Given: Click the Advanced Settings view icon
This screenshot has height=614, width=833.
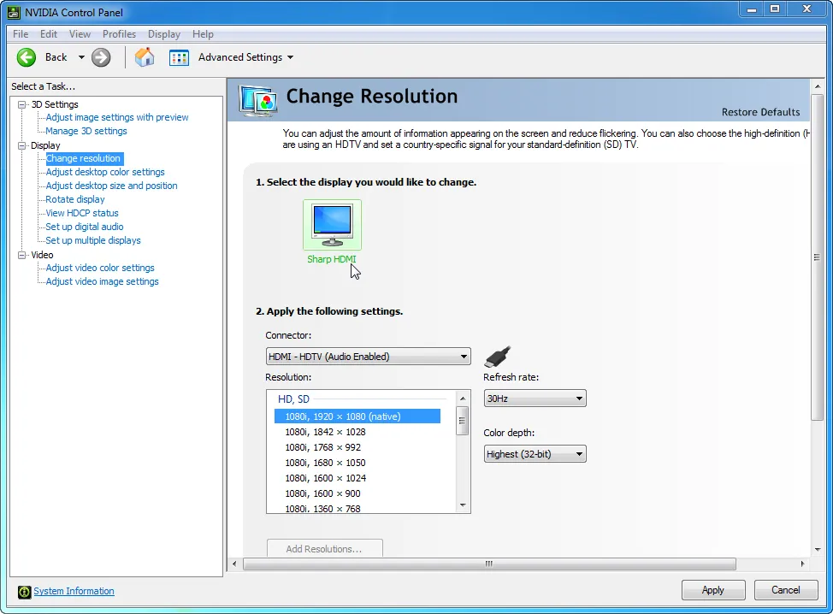Looking at the screenshot, I should [x=179, y=57].
